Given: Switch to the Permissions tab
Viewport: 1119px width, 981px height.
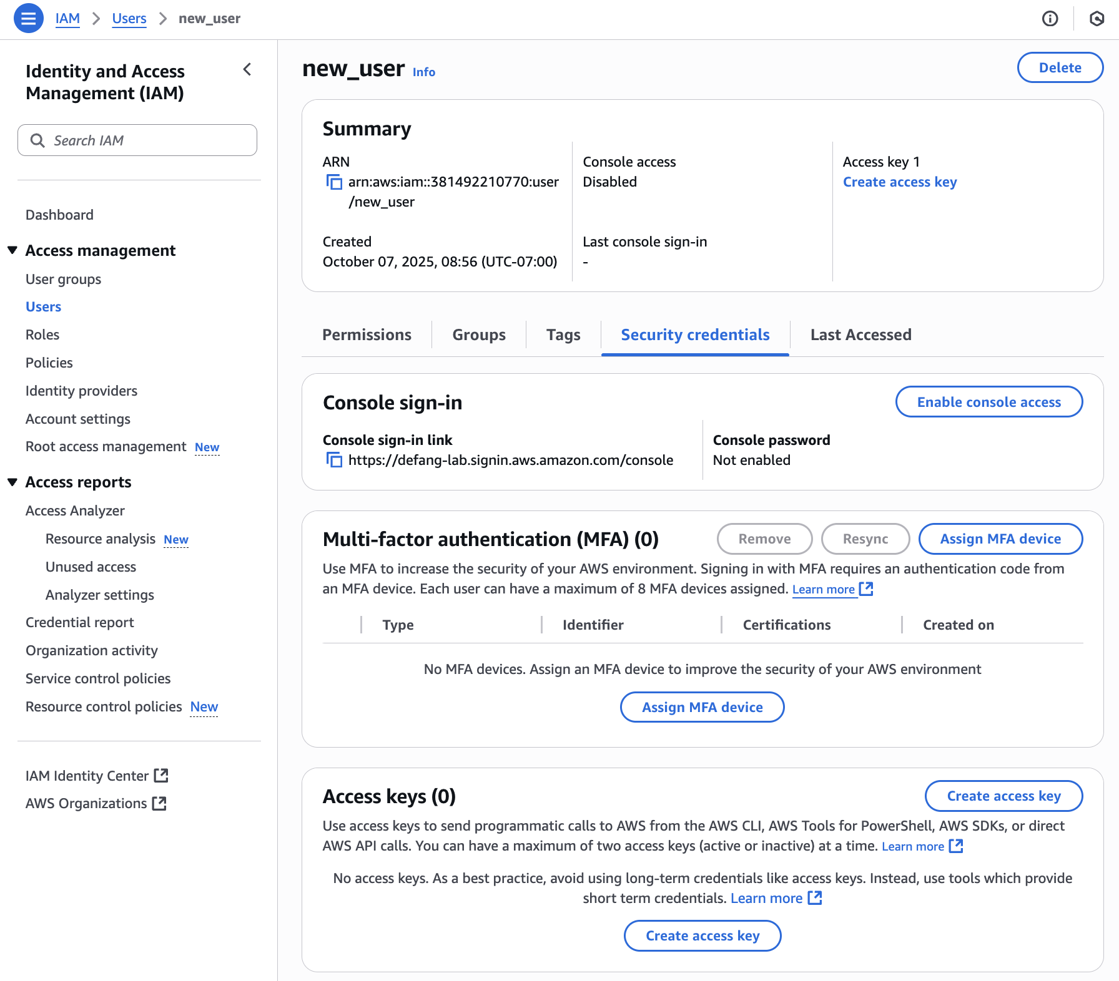Looking at the screenshot, I should click(x=367, y=335).
